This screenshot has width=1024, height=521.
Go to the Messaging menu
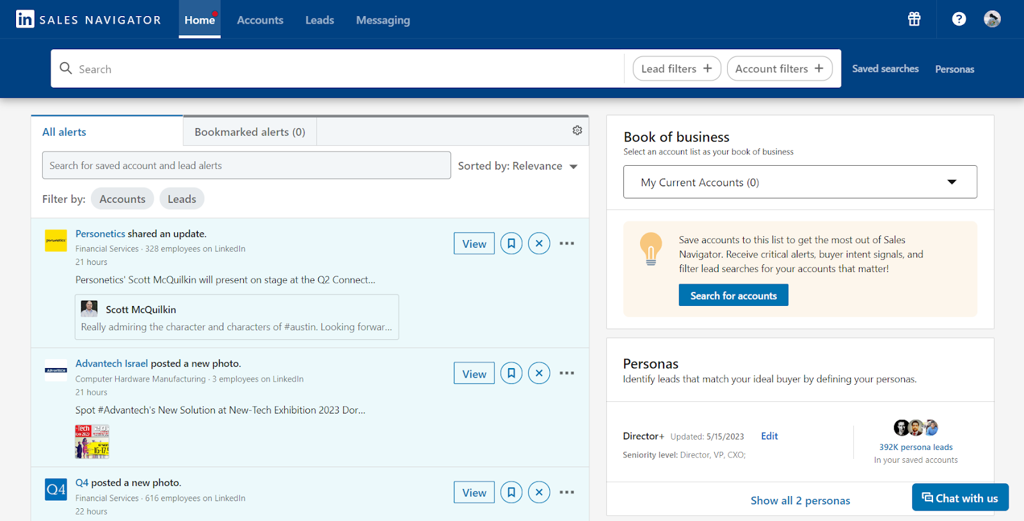pyautogui.click(x=383, y=20)
